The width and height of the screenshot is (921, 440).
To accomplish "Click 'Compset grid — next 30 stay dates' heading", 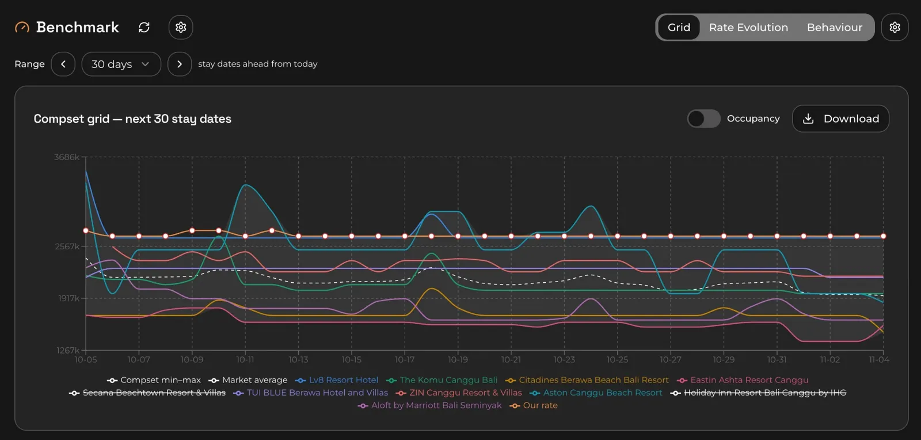I will (132, 119).
